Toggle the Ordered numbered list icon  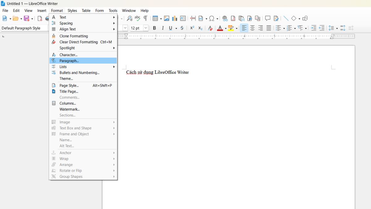289,28
